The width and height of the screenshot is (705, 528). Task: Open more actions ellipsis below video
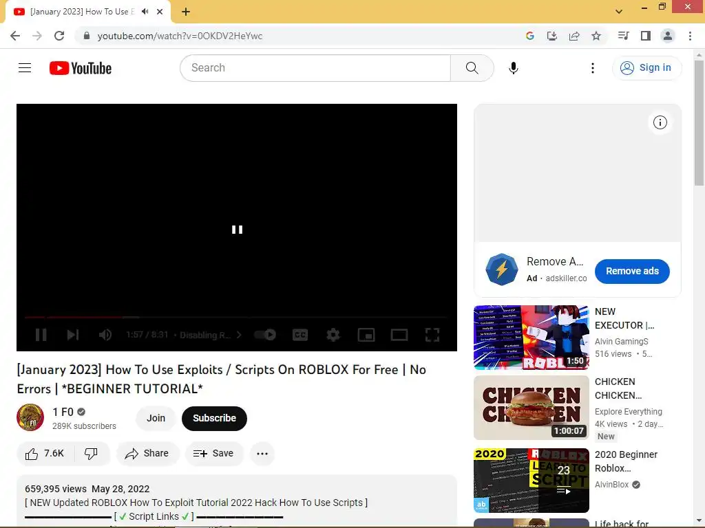point(262,454)
